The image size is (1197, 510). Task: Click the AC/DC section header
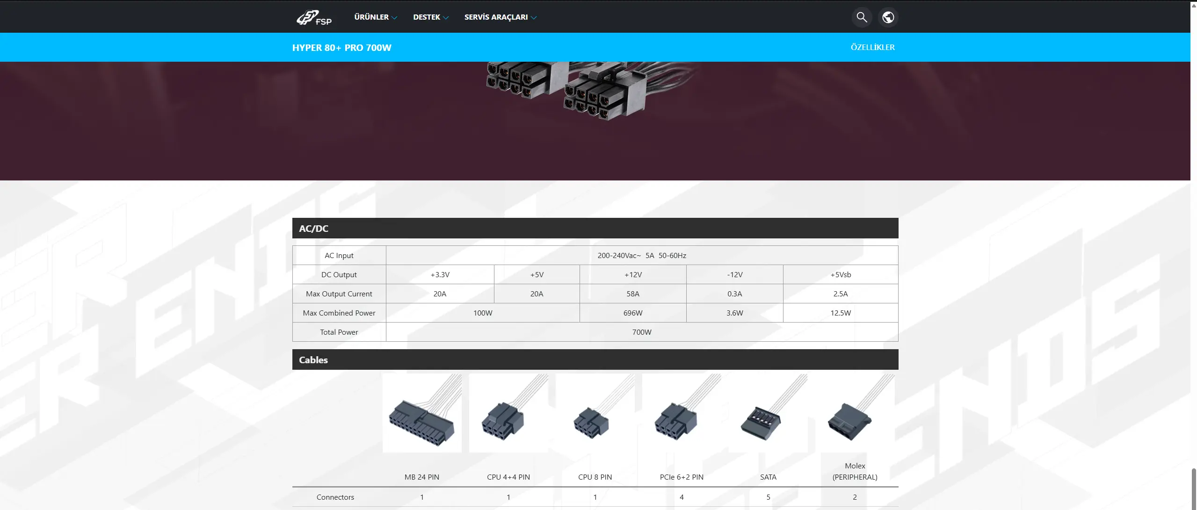click(x=595, y=228)
